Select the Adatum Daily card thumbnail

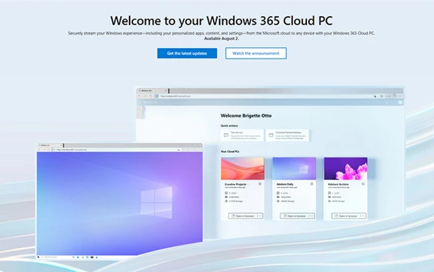[x=294, y=168]
